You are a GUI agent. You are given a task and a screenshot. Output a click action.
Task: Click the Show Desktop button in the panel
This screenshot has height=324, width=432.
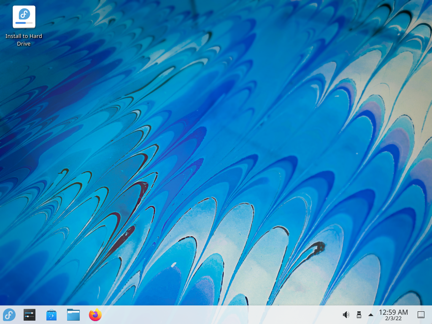point(421,315)
